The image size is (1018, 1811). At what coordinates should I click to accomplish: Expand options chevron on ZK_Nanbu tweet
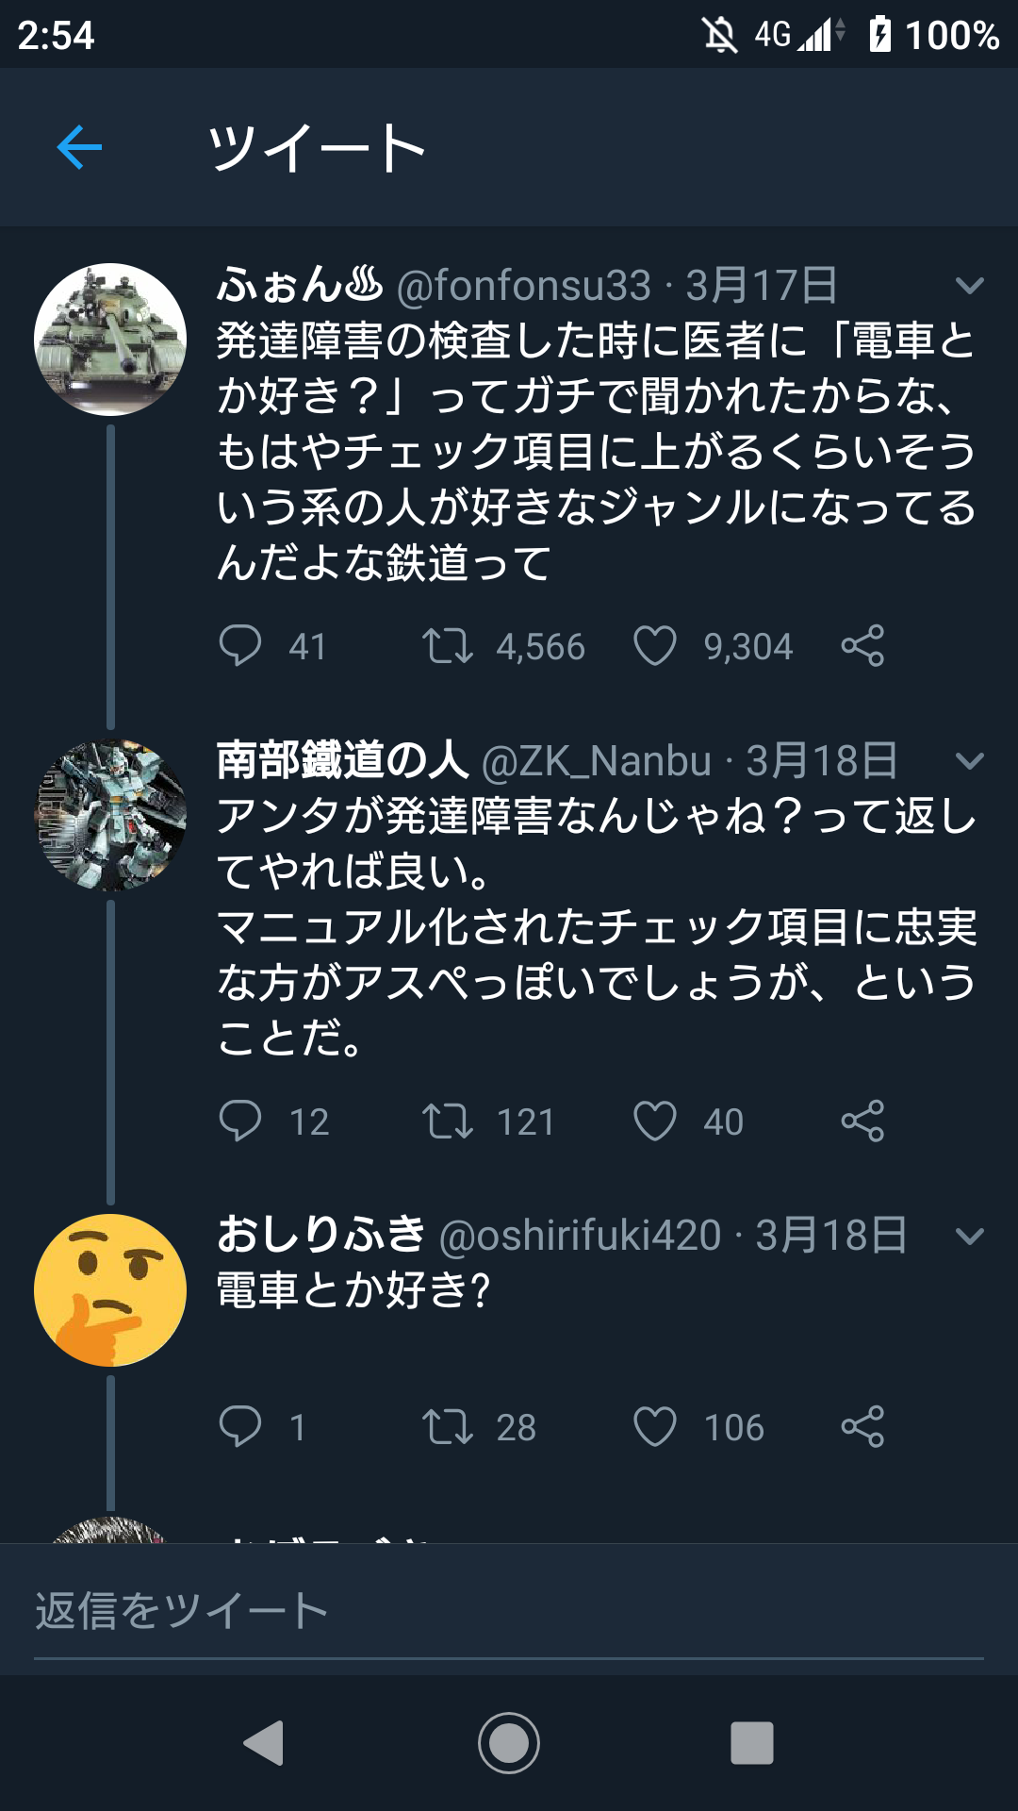click(969, 760)
